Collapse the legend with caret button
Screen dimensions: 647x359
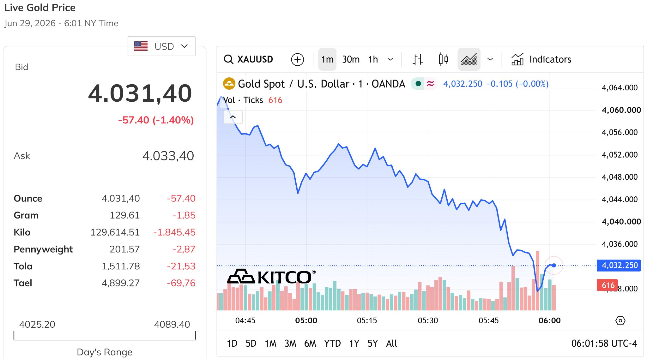click(233, 117)
